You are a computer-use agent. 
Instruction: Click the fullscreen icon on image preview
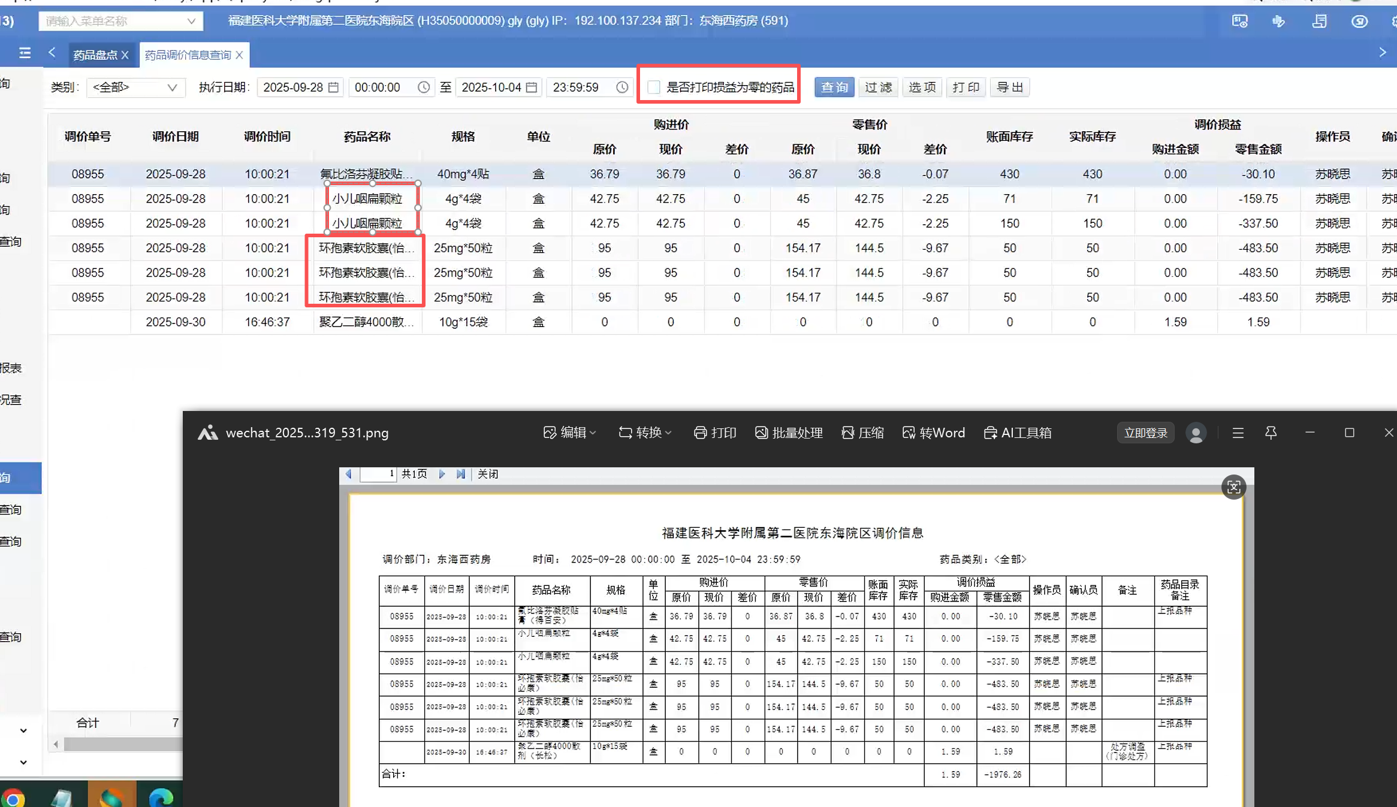pos(1233,487)
